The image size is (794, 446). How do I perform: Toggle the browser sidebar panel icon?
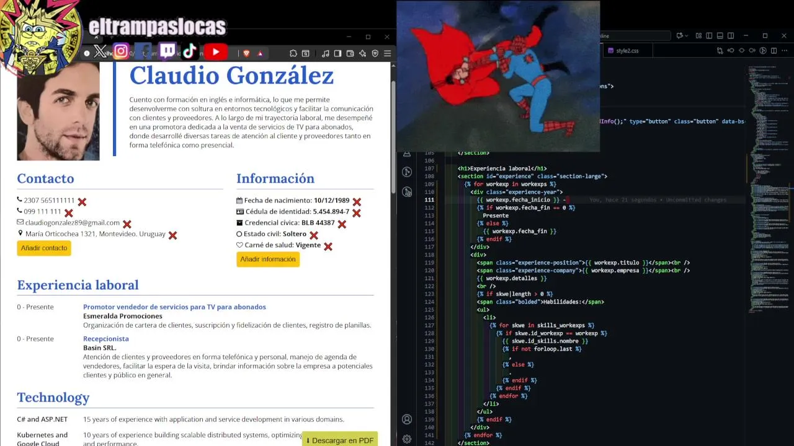tap(338, 54)
